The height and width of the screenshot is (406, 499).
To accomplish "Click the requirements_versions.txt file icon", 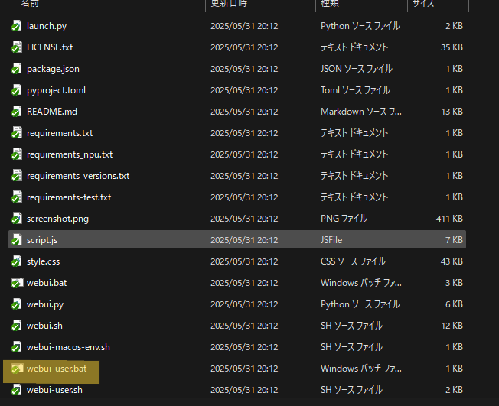I will click(x=17, y=176).
